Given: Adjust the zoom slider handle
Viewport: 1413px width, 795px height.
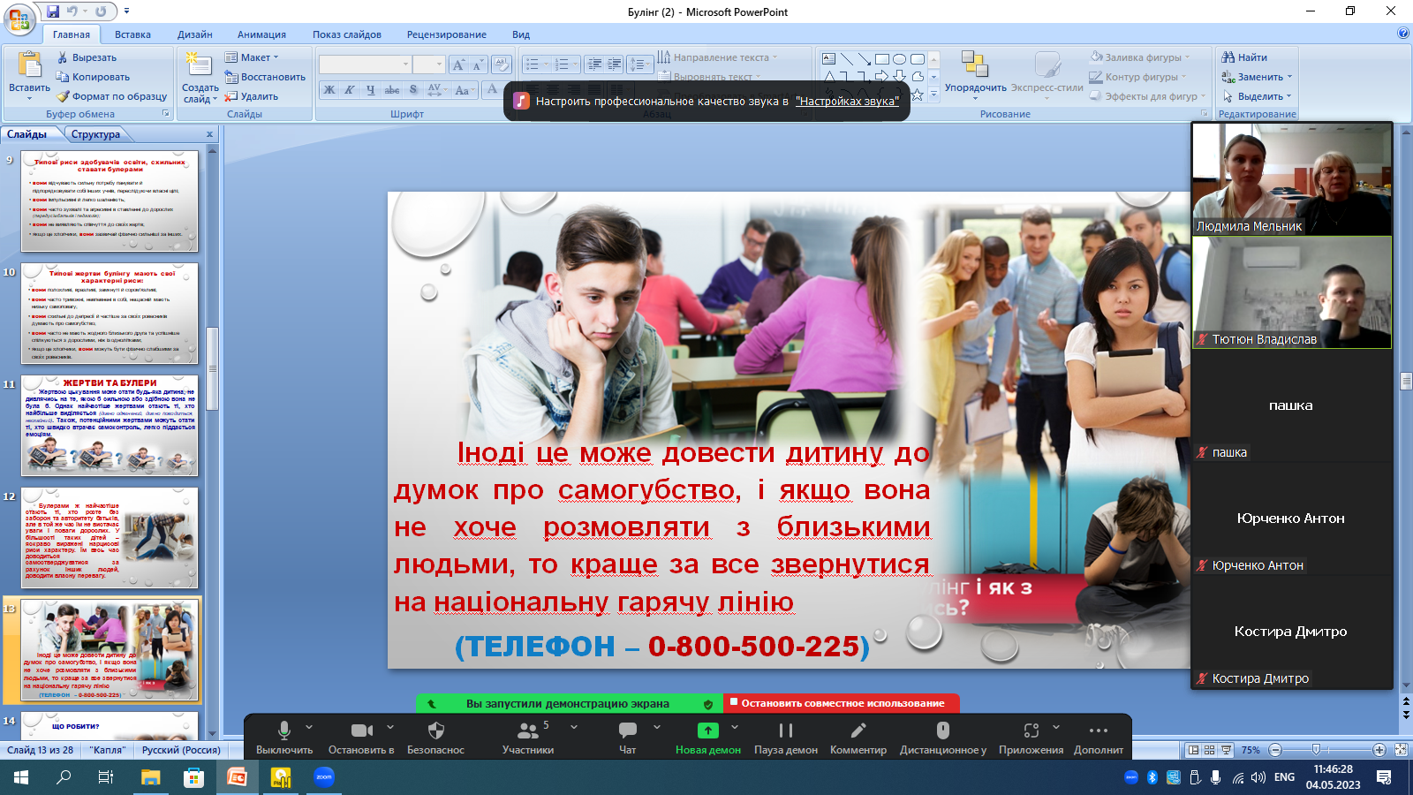Looking at the screenshot, I should pyautogui.click(x=1317, y=750).
